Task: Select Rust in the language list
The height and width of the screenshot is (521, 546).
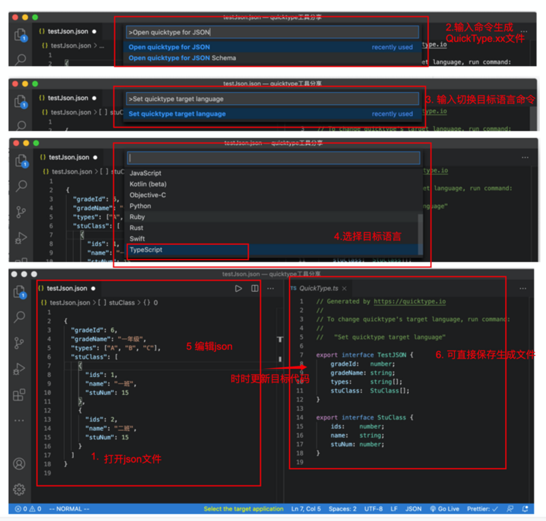Action: (x=273, y=228)
